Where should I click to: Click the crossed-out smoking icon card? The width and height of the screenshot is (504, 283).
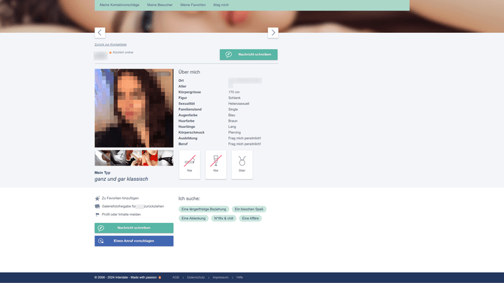point(189,164)
